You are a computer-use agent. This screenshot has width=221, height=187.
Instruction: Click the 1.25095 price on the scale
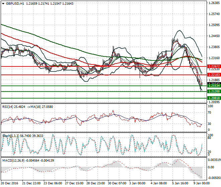[x=213, y=25]
